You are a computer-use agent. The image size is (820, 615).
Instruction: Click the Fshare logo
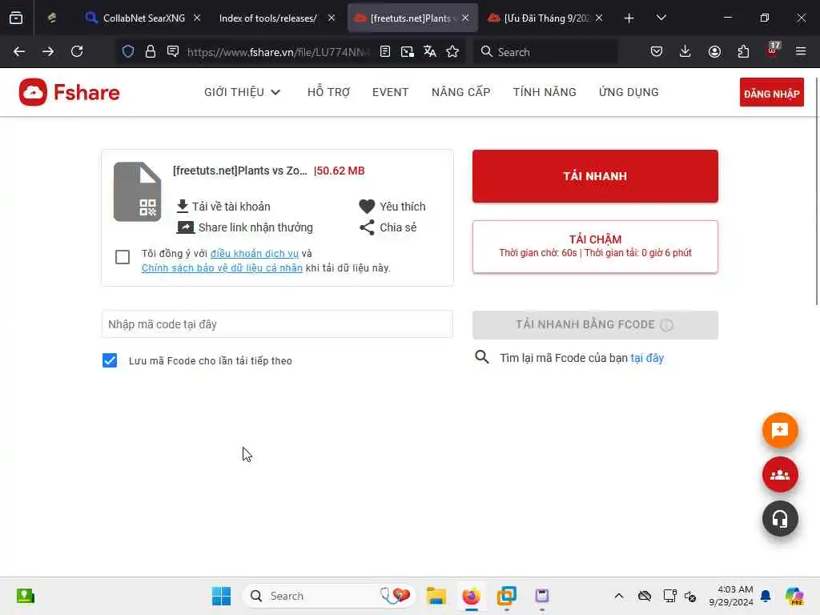[x=69, y=92]
